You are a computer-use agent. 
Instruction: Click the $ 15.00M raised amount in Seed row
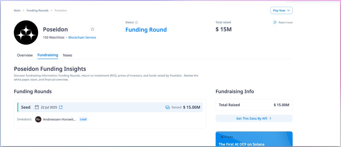[192, 107]
